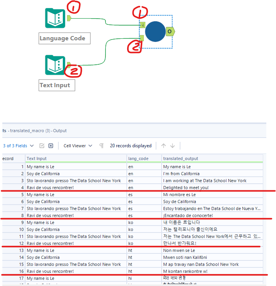
Task: Click the lang_code column header
Action: coord(144,159)
